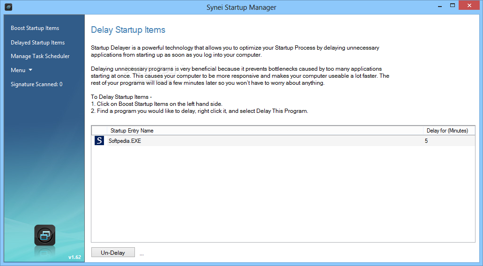This screenshot has height=266, width=483.
Task: Click the Synei app icon in title bar
Action: [x=8, y=7]
